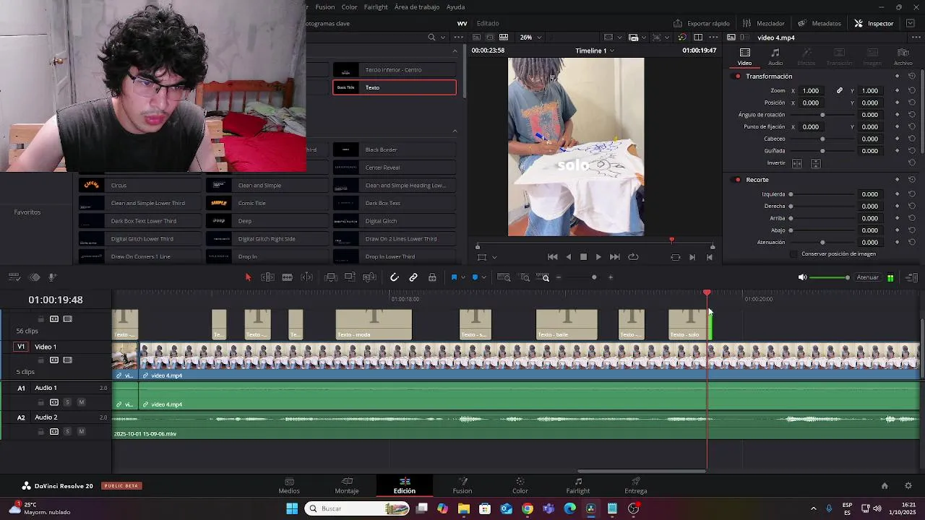Screen dimensions: 925x520
Task: Toggle timeline snapping magnet icon
Action: pos(394,277)
